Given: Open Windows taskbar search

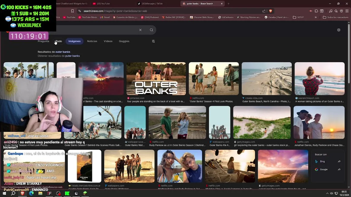Looking at the screenshot, I should click(13, 193).
